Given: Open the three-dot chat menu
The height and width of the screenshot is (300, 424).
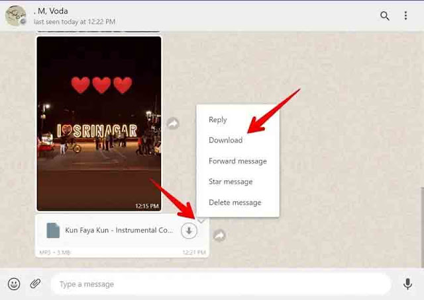Looking at the screenshot, I should pos(405,16).
